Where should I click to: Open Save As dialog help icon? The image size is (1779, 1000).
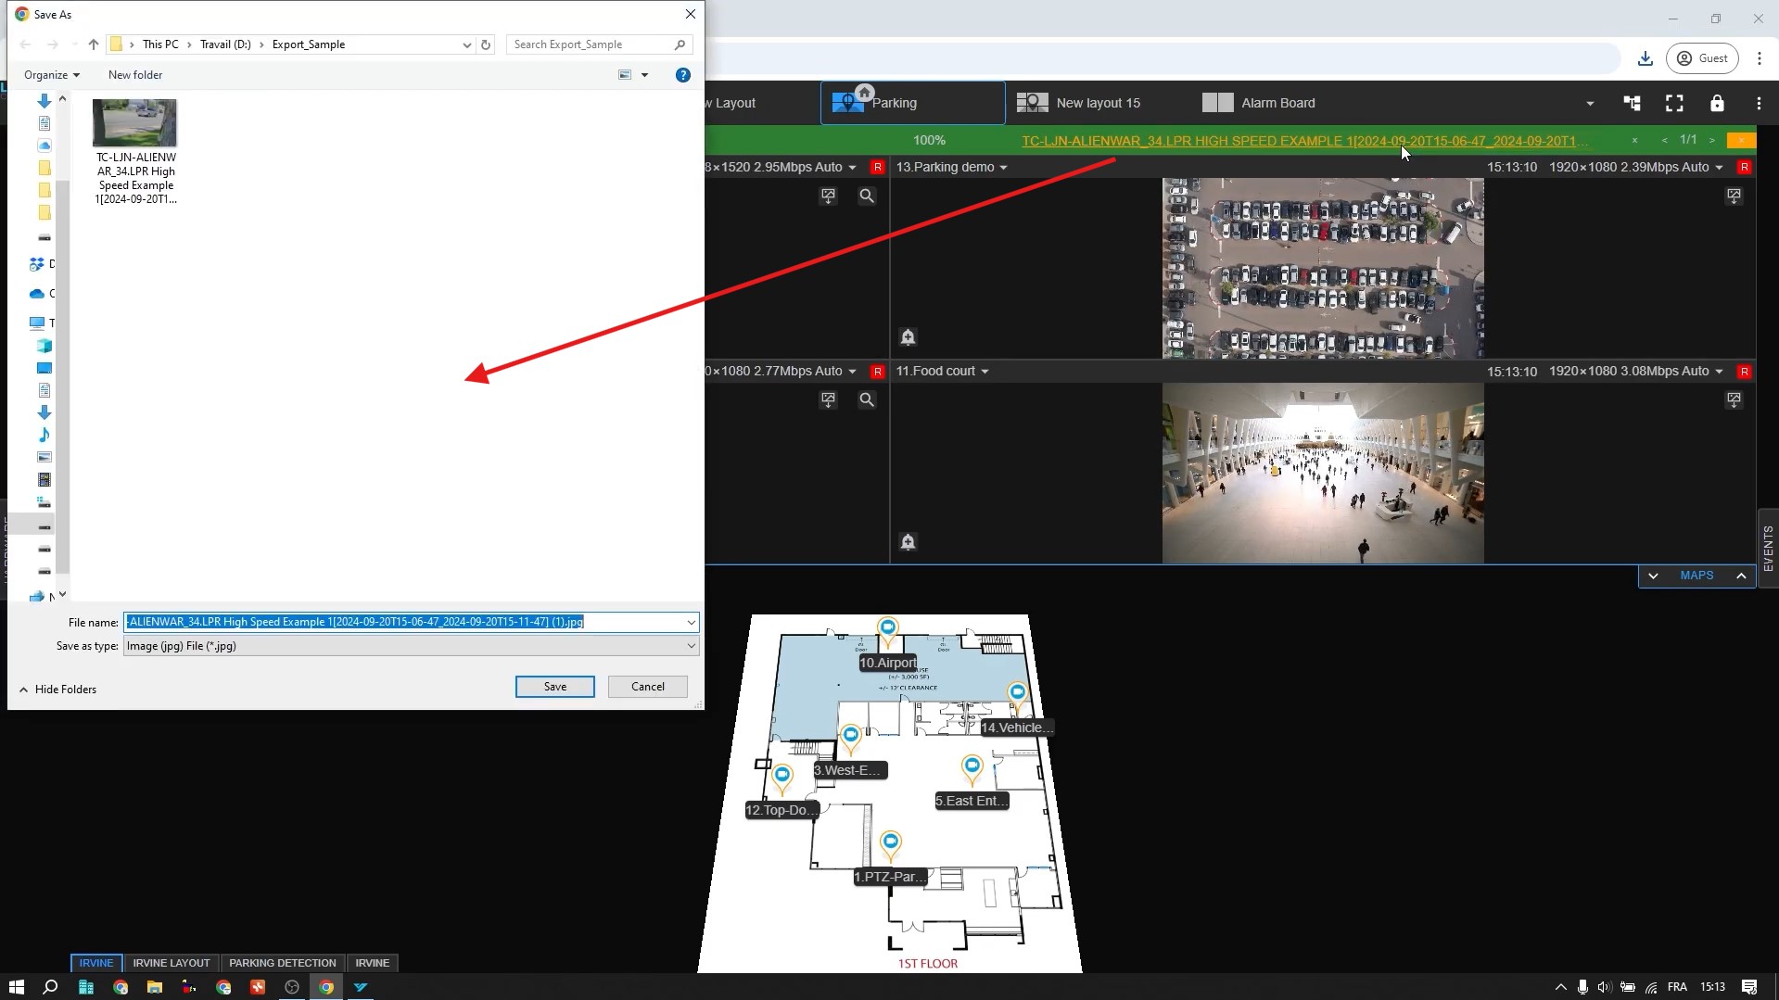682,75
